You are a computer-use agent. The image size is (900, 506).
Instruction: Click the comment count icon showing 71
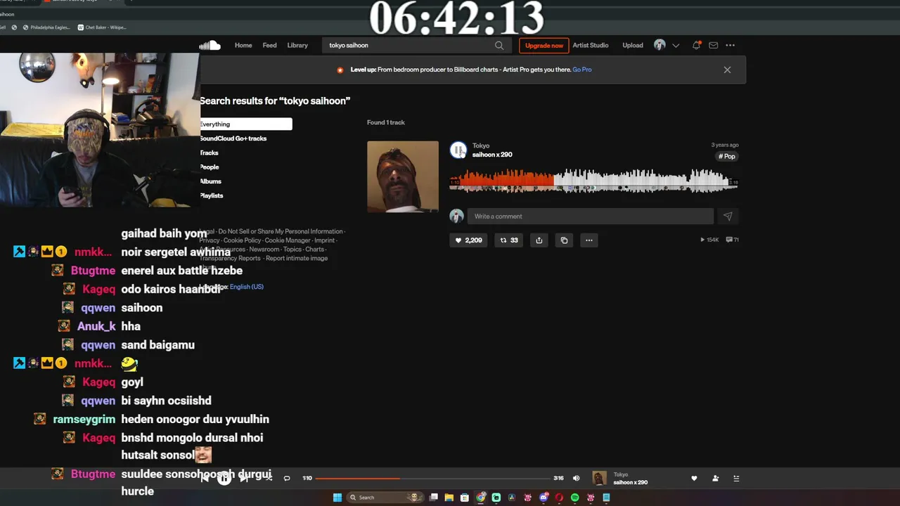click(x=732, y=240)
